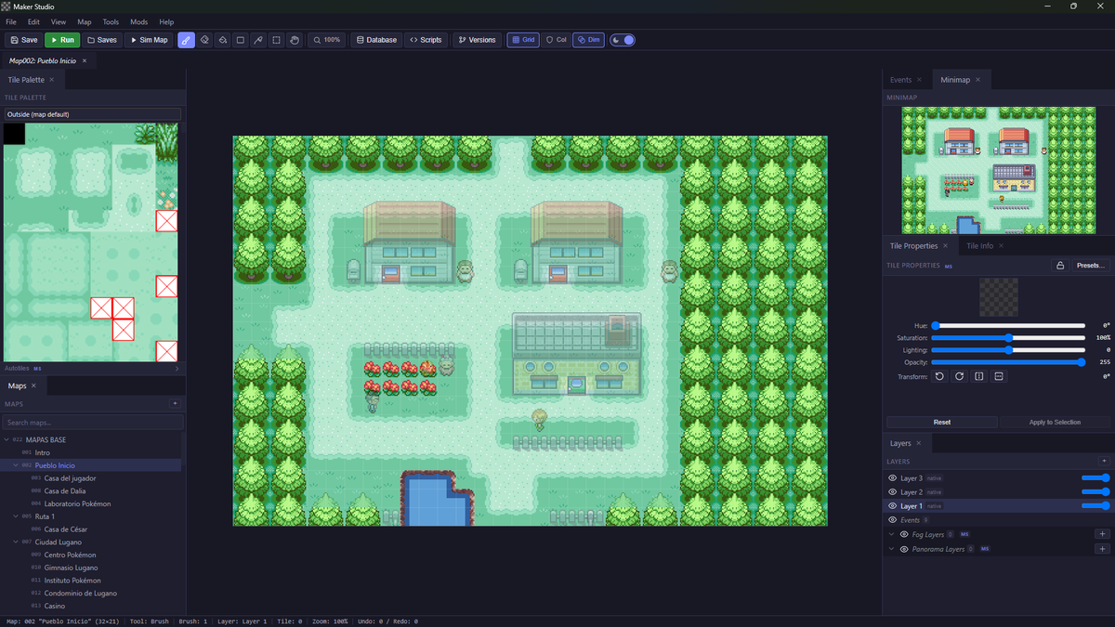Image resolution: width=1115 pixels, height=627 pixels.
Task: Click the Search maps input field
Action: point(92,423)
